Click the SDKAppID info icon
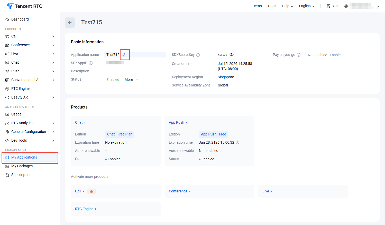Image resolution: width=385 pixels, height=225 pixels. tap(91, 63)
